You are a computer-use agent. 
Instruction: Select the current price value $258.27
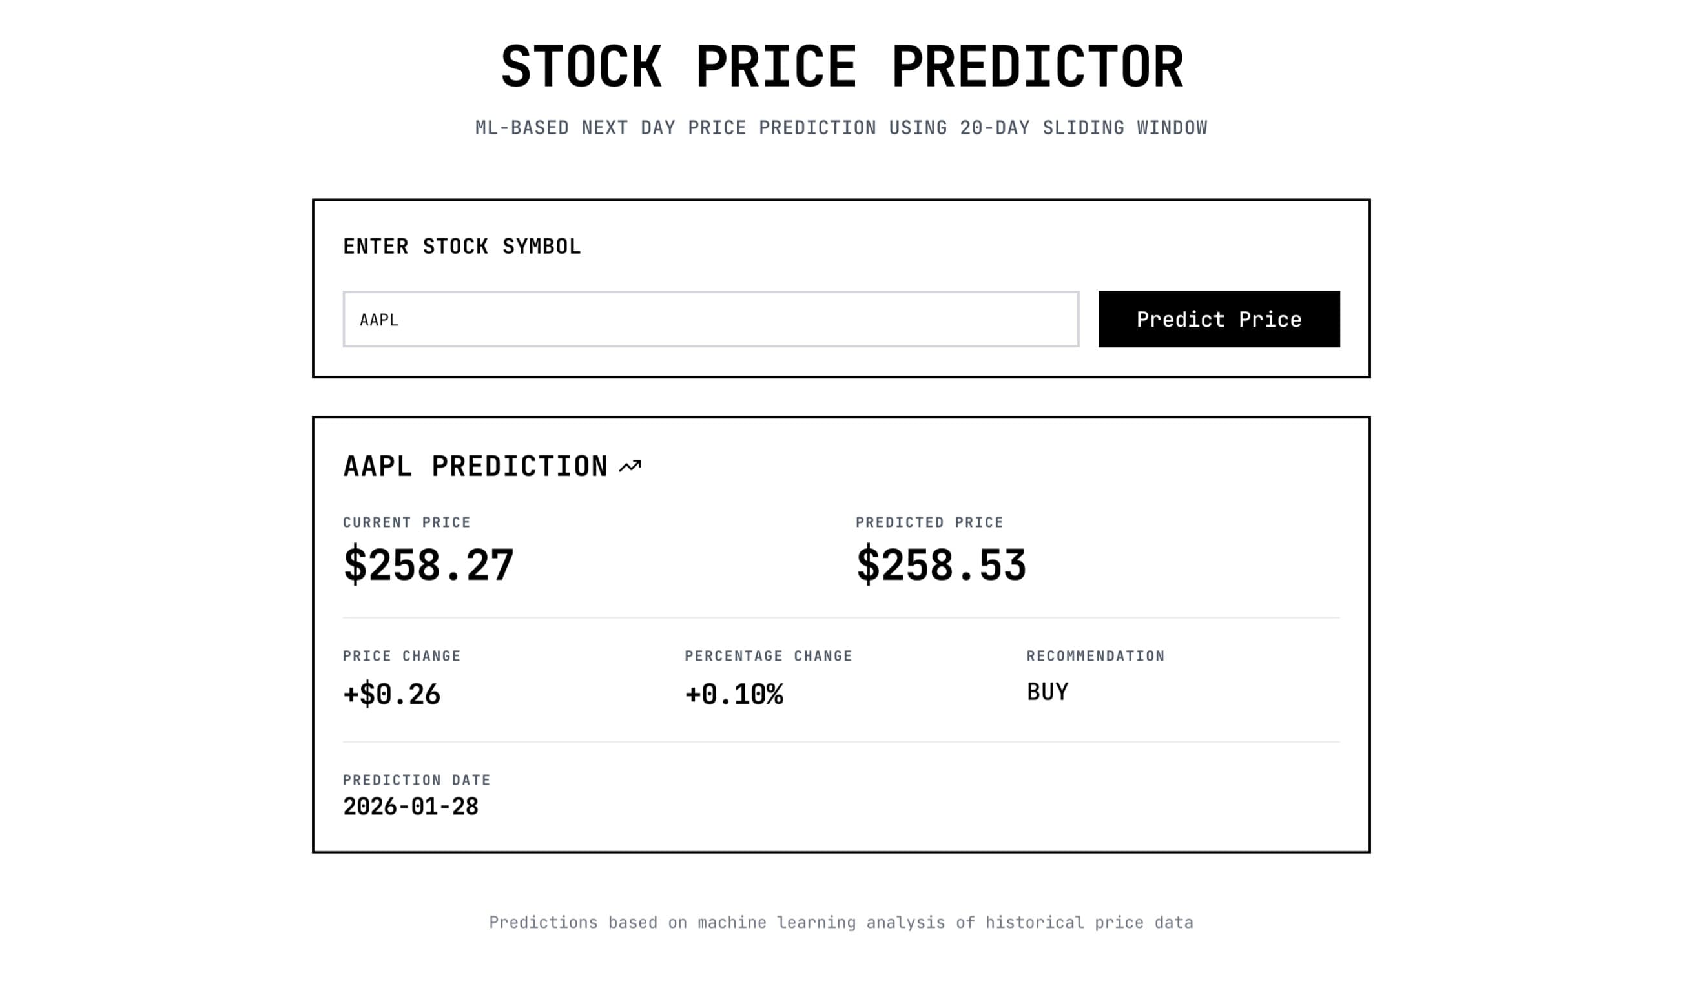(428, 566)
